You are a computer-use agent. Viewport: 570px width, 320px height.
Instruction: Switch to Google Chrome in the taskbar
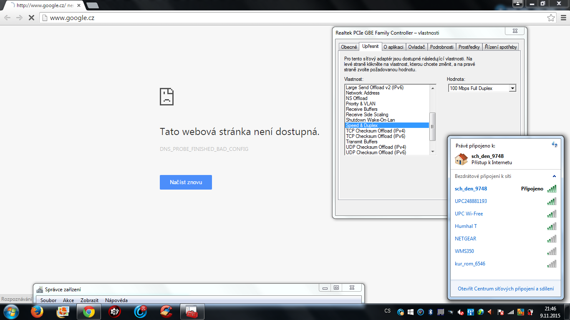pos(89,312)
